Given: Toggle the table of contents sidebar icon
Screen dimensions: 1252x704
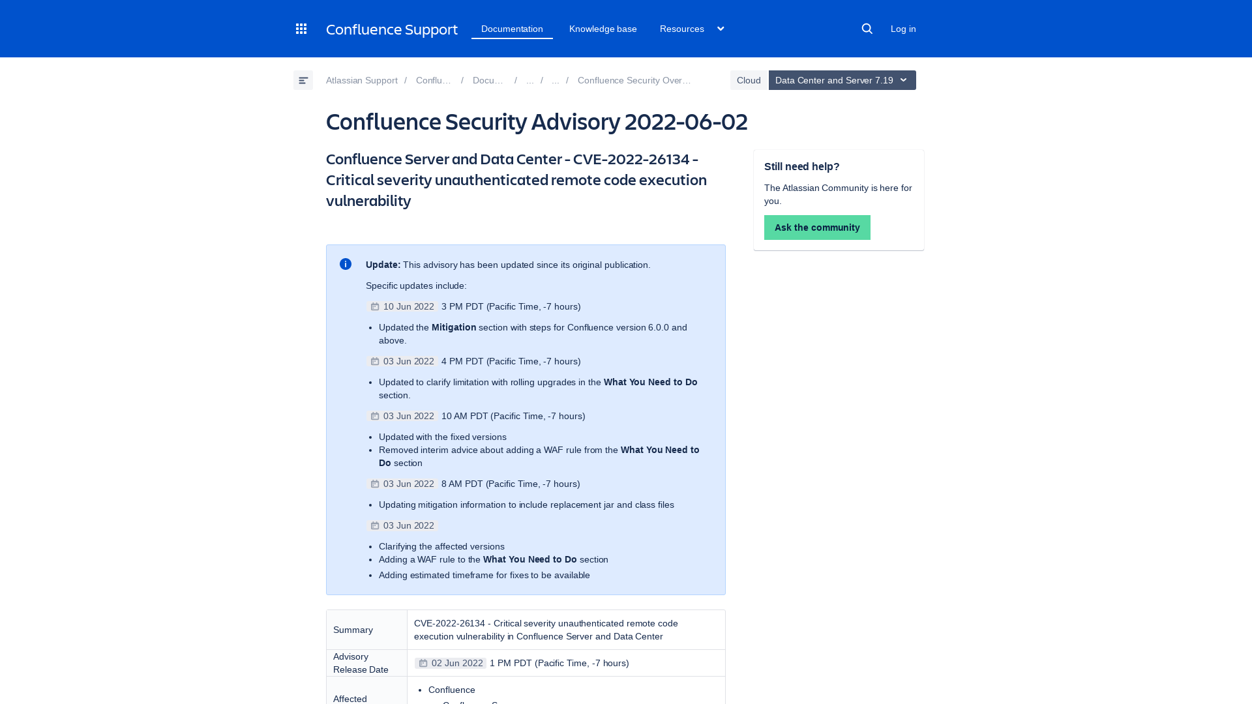Looking at the screenshot, I should [x=303, y=80].
